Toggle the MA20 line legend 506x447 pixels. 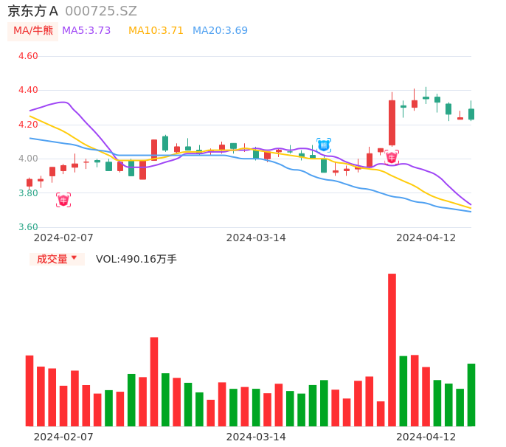tap(220, 31)
